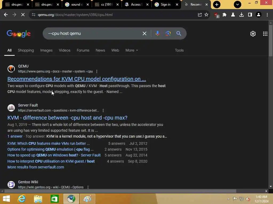Open the Action Center flag icon
Image resolution: width=273 pixels, height=204 pixels.
235,199
